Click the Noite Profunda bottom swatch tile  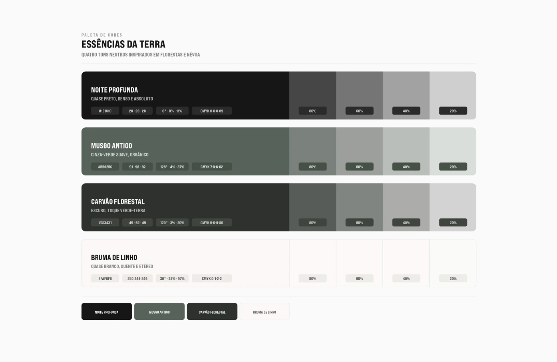pos(107,312)
